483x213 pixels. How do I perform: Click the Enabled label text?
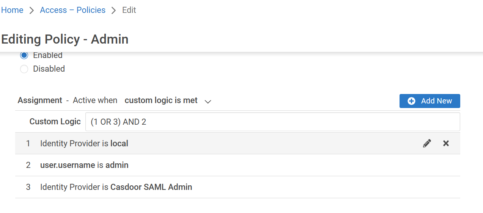[x=48, y=55]
